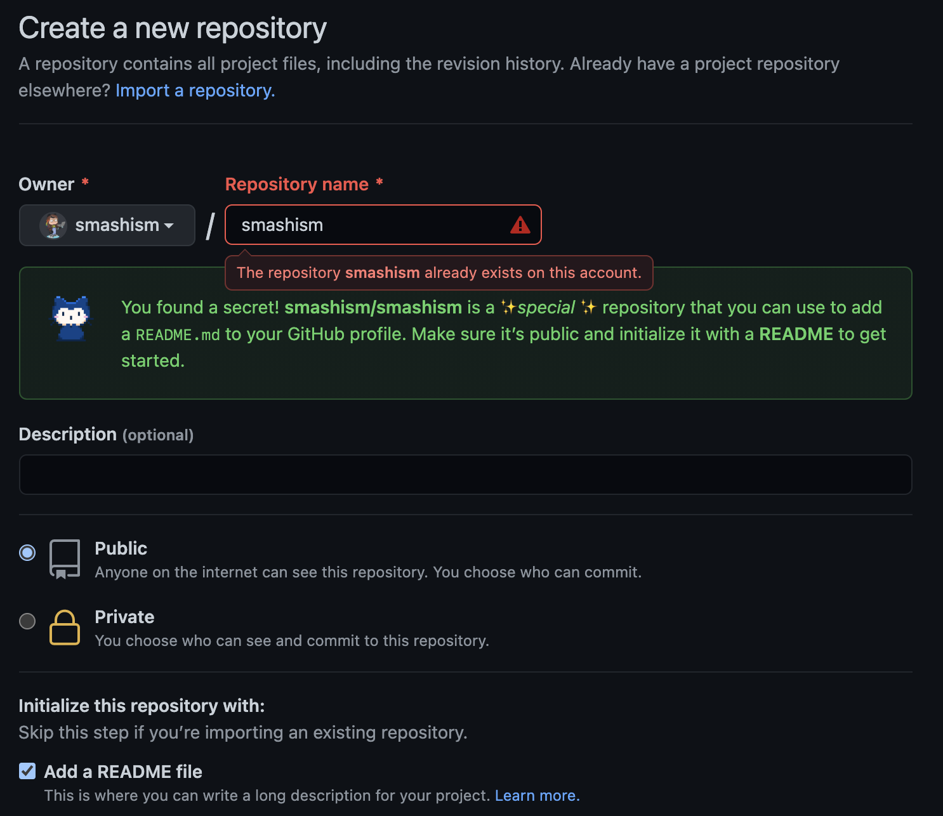Click the smashism owner avatar icon

(x=53, y=225)
